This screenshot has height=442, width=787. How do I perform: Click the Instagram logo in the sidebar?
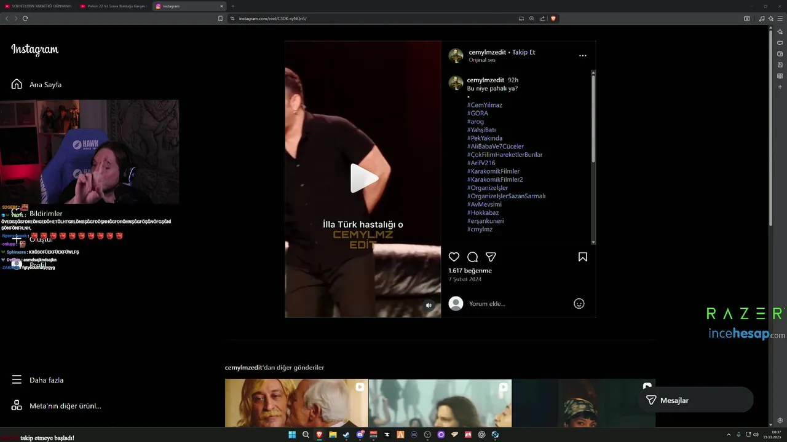click(34, 50)
